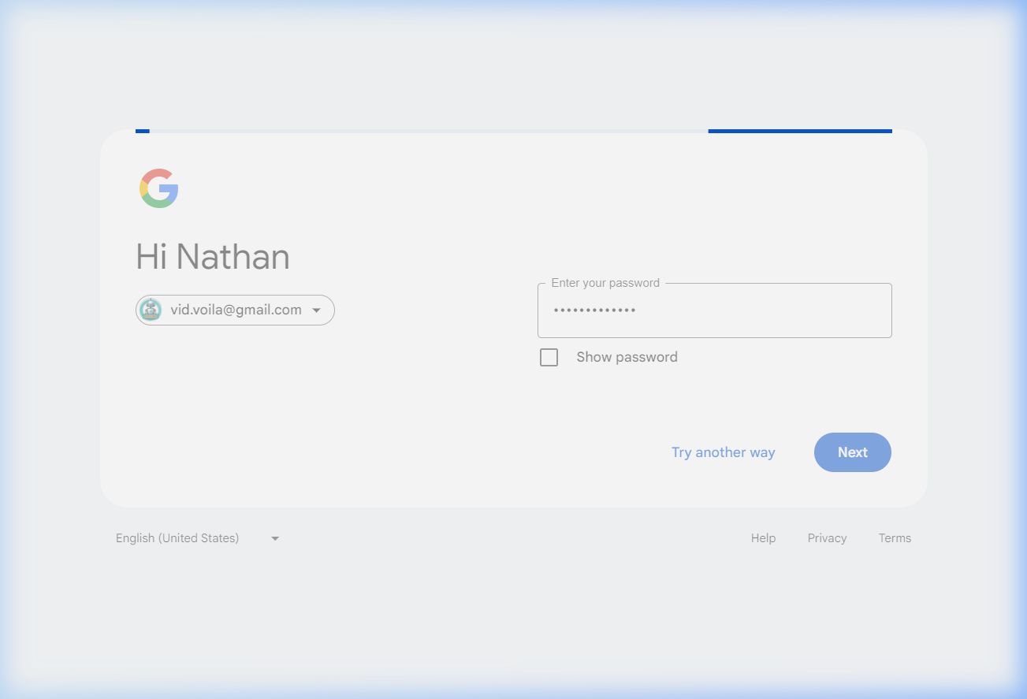The height and width of the screenshot is (699, 1027).
Task: Open the account switcher arrow beside email
Action: point(316,310)
